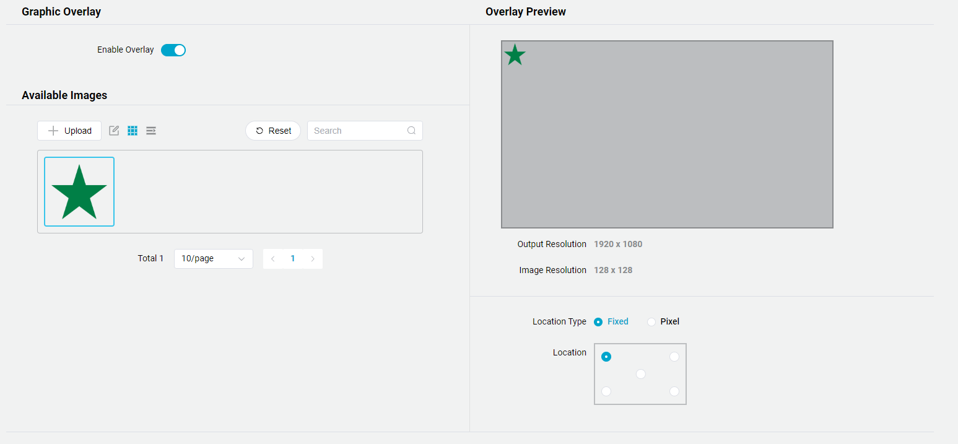
Task: Disable the Enable Overlay toggle
Action: click(x=173, y=50)
